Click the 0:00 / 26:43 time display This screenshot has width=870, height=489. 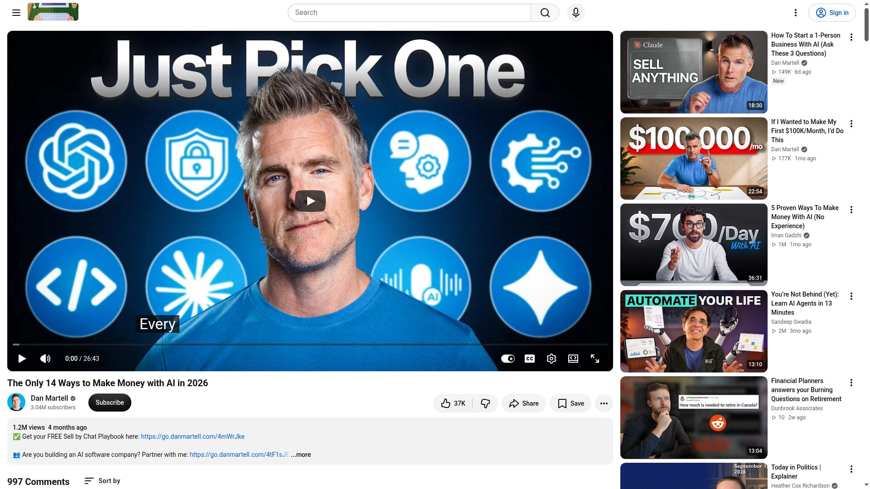pos(82,359)
